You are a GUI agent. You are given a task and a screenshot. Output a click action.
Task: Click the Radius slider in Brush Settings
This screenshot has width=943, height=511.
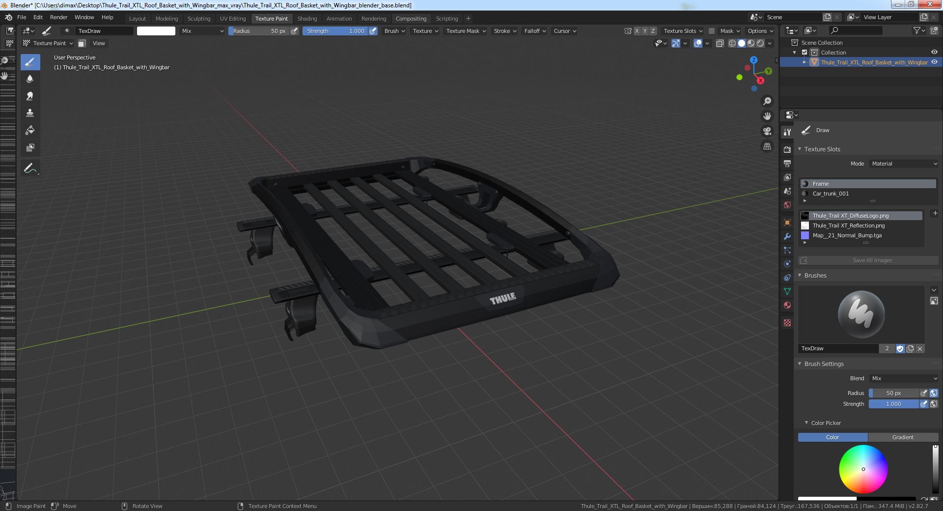coord(893,393)
